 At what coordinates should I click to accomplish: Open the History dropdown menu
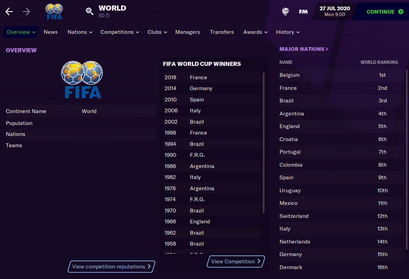(x=287, y=32)
